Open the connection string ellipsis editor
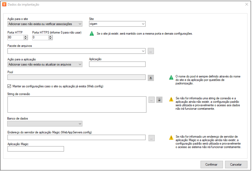Screen dimensions: 252x172 151,100
